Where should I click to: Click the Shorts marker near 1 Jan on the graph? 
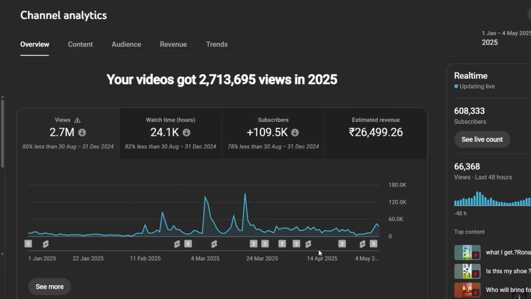tap(46, 244)
